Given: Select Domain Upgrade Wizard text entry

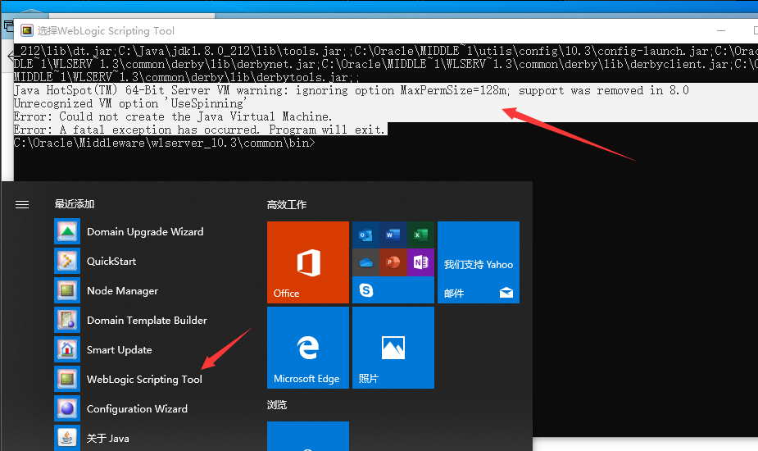Looking at the screenshot, I should (x=145, y=232).
